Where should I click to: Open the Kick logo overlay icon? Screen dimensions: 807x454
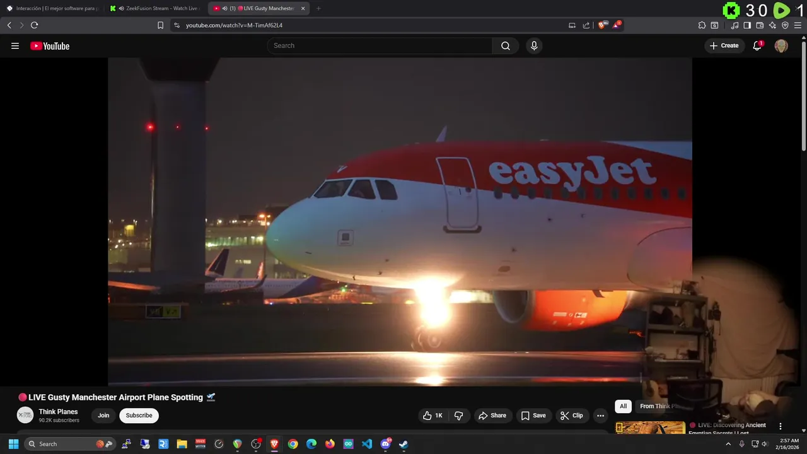pyautogui.click(x=731, y=10)
